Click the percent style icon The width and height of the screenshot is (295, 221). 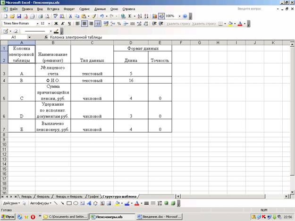119,23
